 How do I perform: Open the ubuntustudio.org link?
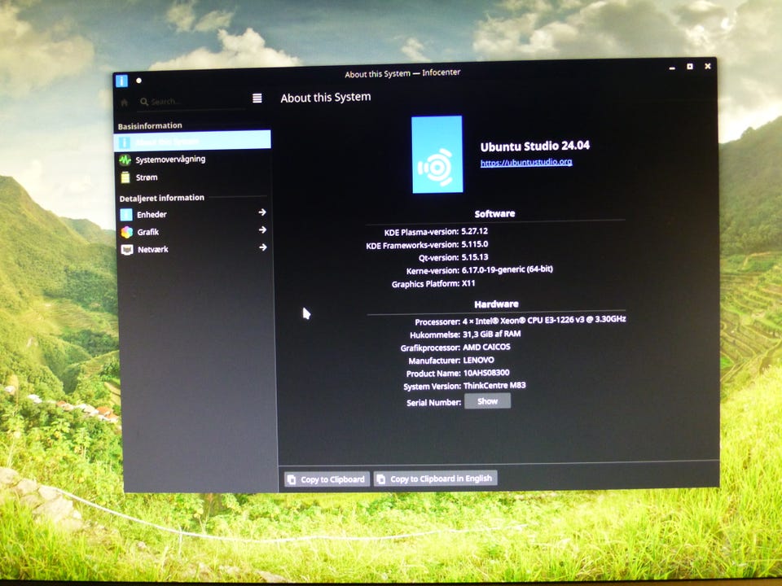coord(526,163)
